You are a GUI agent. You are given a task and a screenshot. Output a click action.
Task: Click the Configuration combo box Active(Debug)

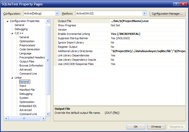41,13
